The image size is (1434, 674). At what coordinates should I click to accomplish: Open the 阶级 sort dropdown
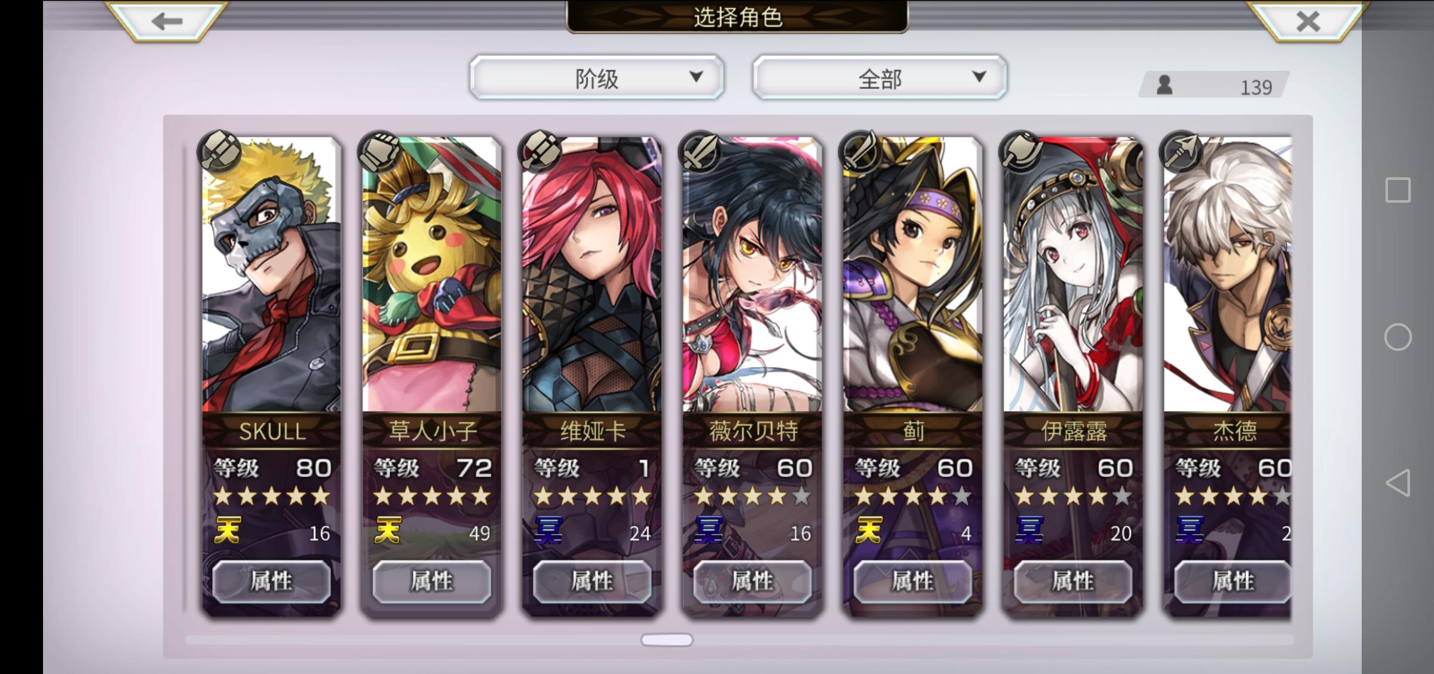[x=596, y=78]
